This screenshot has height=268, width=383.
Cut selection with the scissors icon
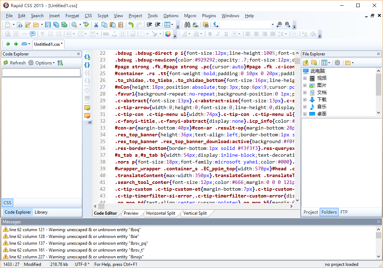[96, 24]
